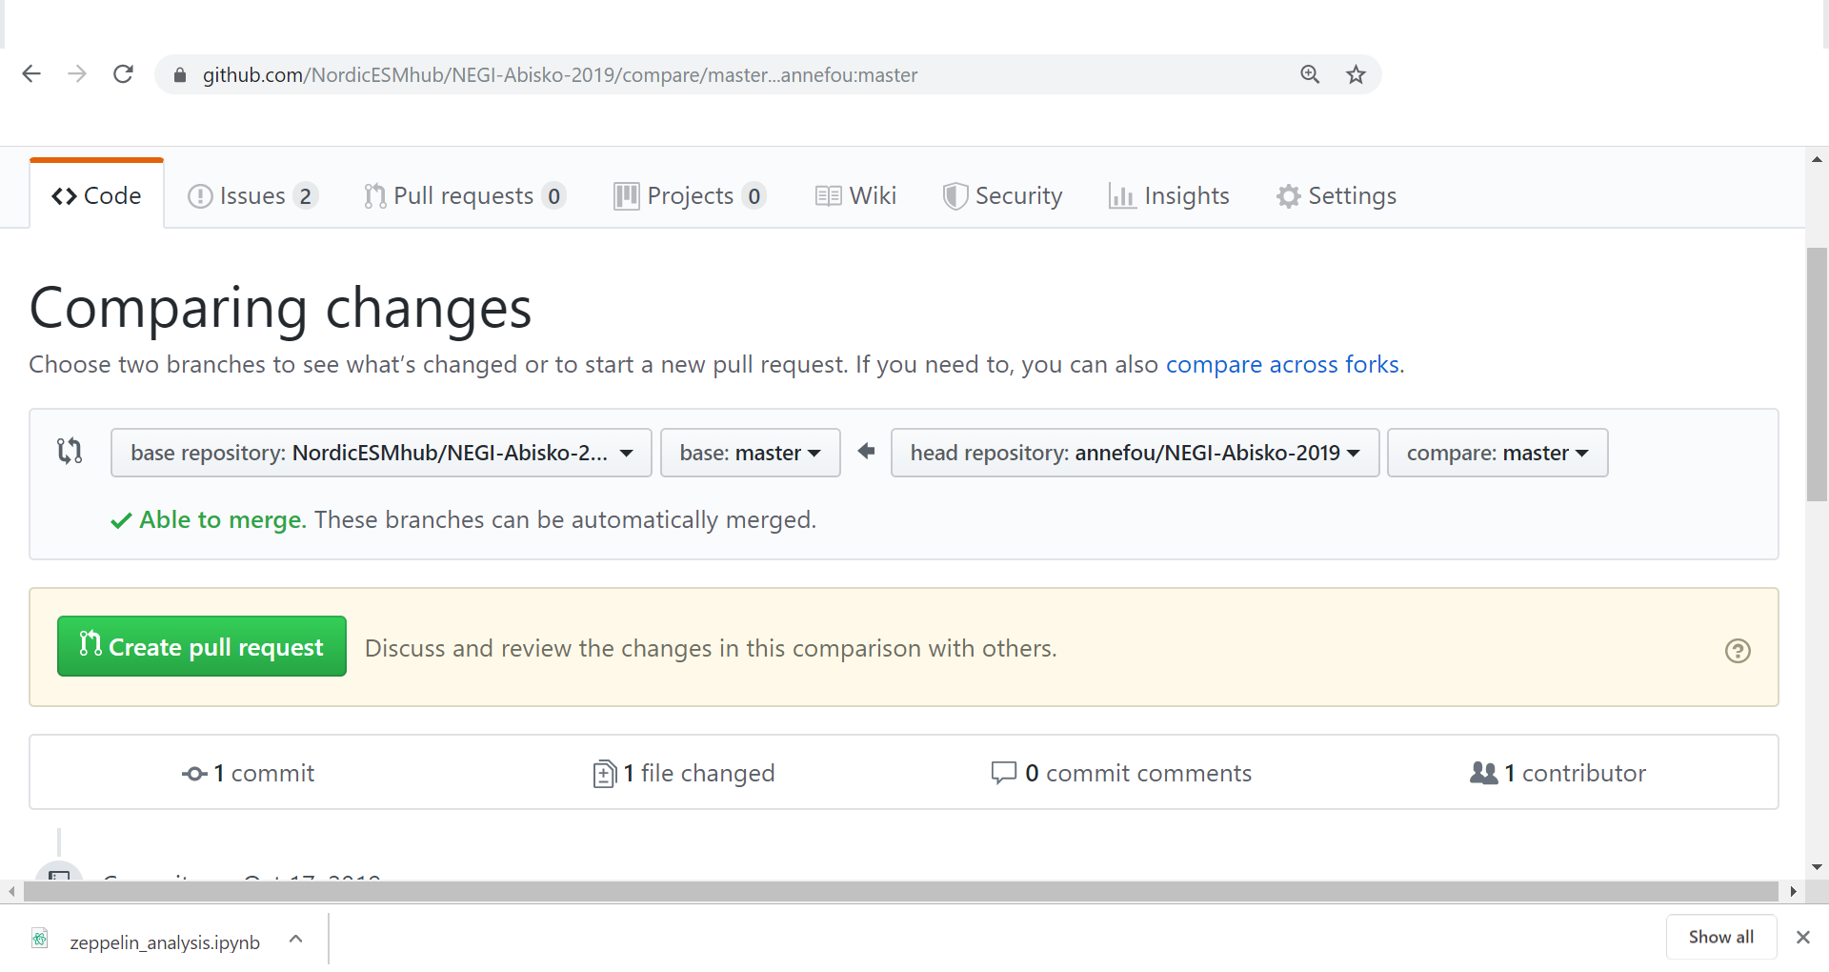View the '1 commit' summary

[x=248, y=773]
